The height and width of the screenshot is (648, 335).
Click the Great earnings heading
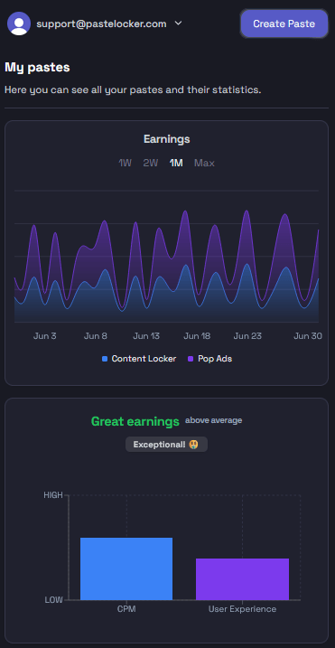tap(135, 421)
